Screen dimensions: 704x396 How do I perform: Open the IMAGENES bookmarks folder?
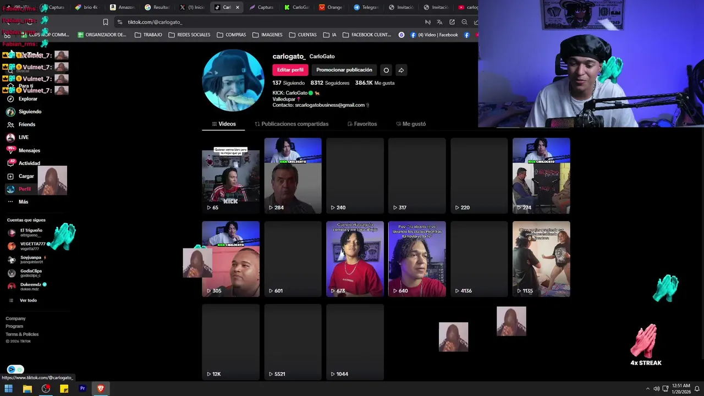click(x=267, y=35)
